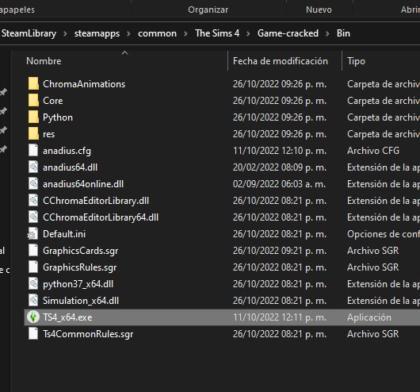Open the ChromaAnimations folder icon
This screenshot has height=392, width=420.
pyautogui.click(x=33, y=83)
